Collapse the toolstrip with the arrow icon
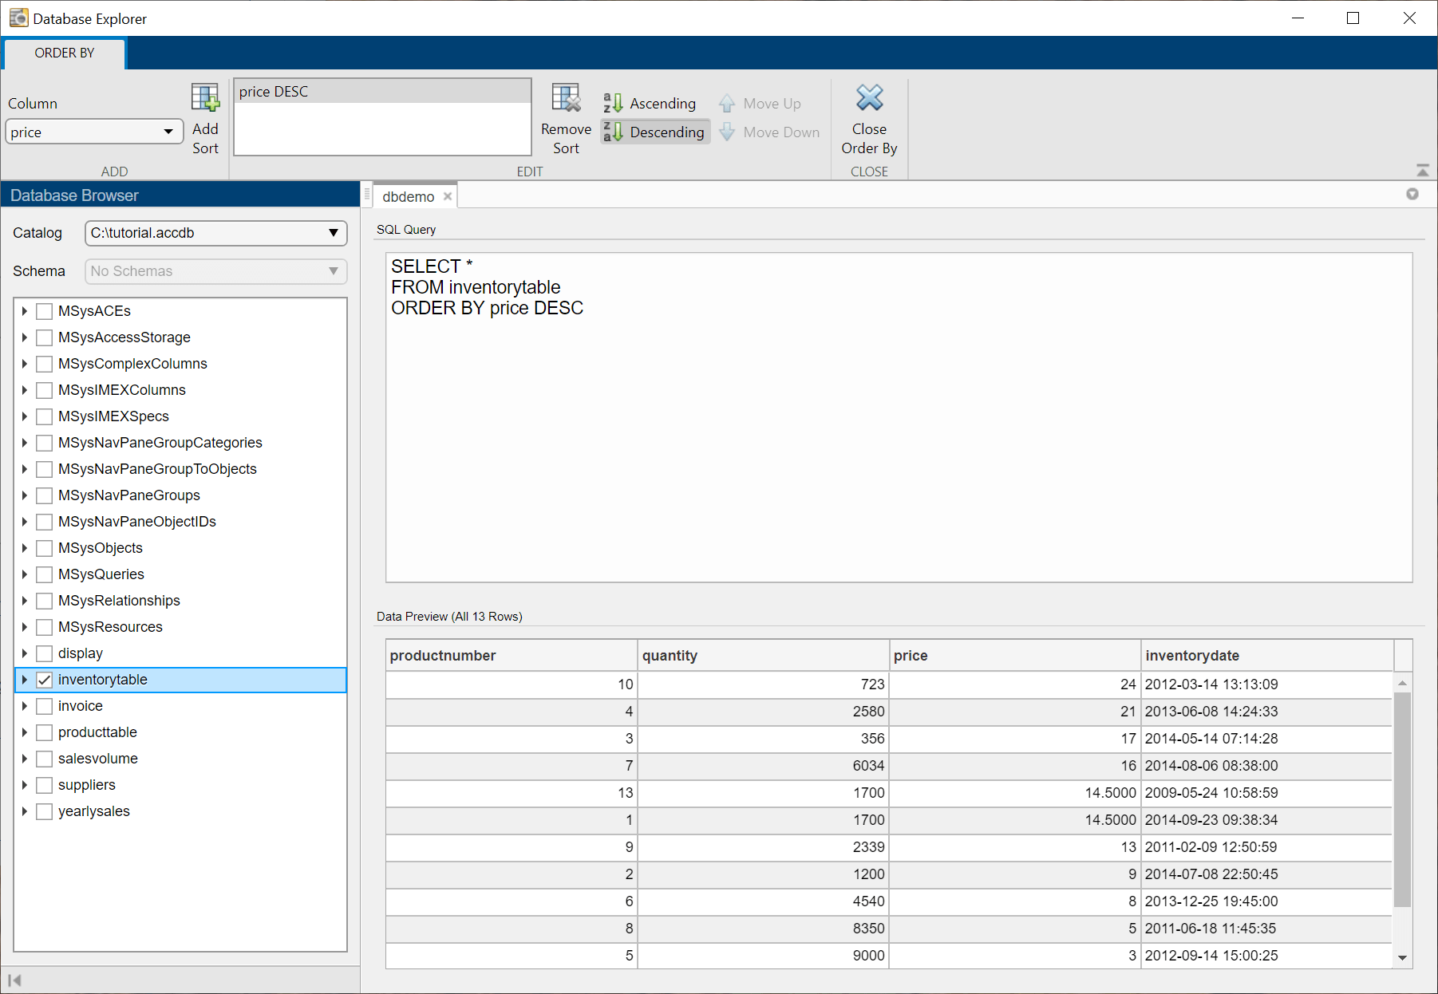The width and height of the screenshot is (1438, 994). tap(1422, 170)
